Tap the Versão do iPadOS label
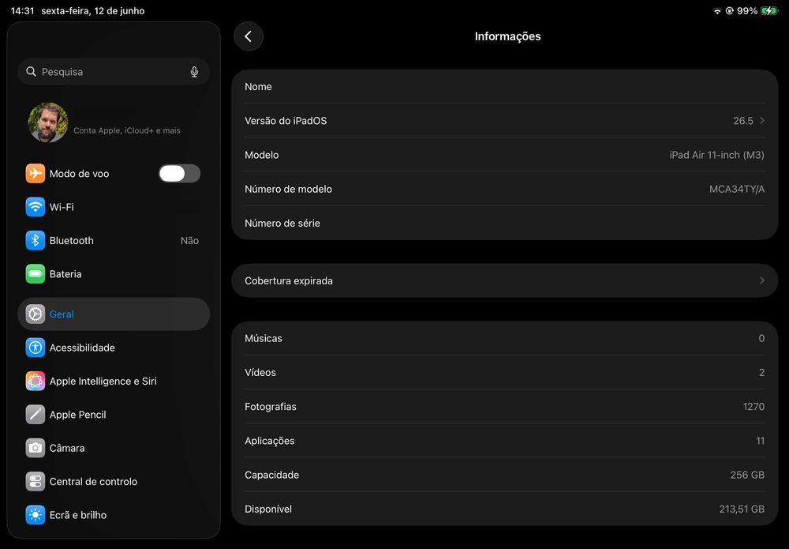The height and width of the screenshot is (549, 789). pyautogui.click(x=286, y=121)
